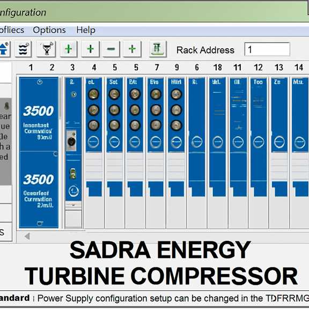Click the key switch on slot 3 module

[x=73, y=174]
